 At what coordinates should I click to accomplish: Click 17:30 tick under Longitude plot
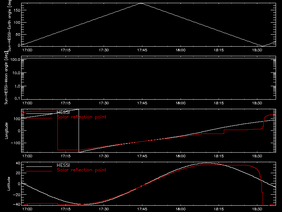(x=104, y=156)
